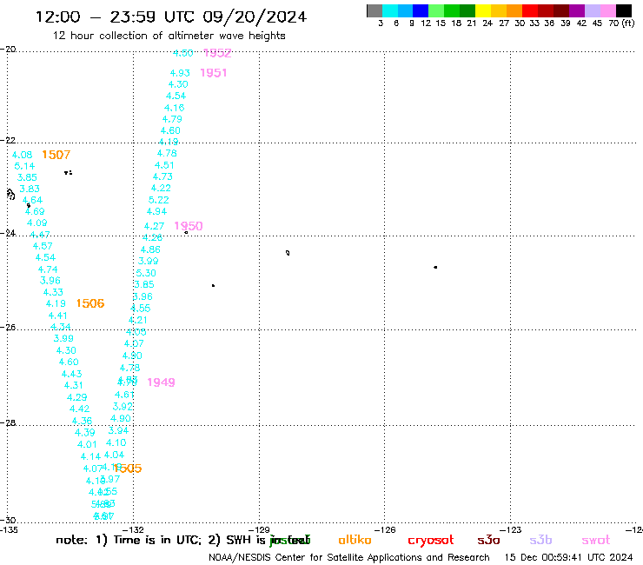The image size is (643, 565).
Task: Click the '24' color scale label
Action: [x=487, y=23]
